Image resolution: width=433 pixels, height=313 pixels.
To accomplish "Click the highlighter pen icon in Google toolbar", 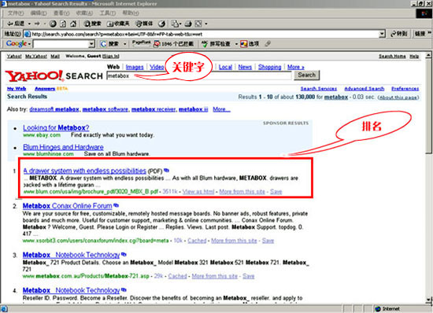I will [268, 43].
